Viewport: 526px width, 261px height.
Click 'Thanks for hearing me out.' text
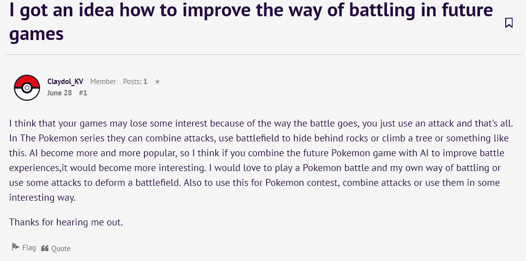pyautogui.click(x=66, y=222)
